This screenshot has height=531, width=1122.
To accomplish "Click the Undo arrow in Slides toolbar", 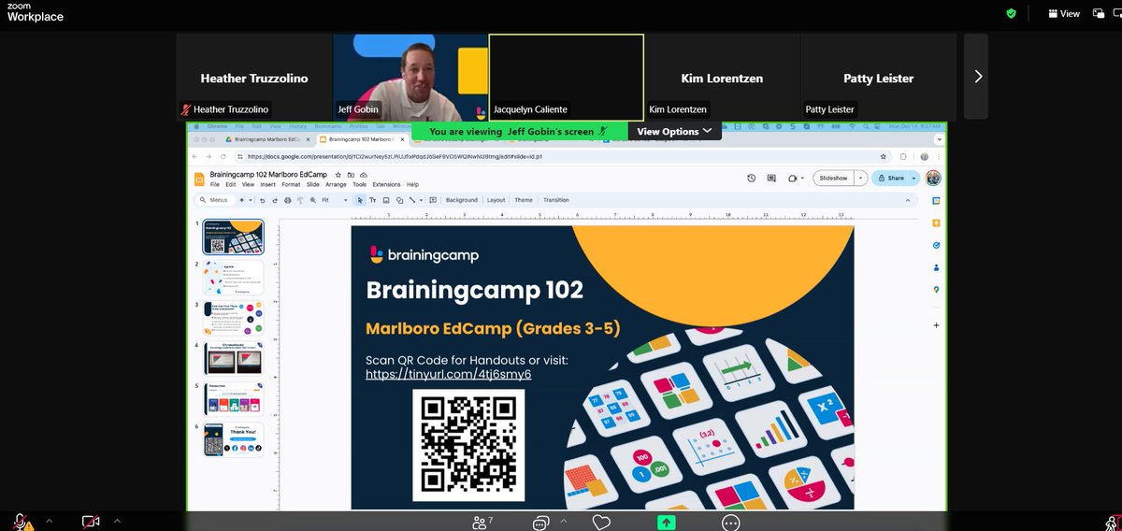I will [263, 200].
